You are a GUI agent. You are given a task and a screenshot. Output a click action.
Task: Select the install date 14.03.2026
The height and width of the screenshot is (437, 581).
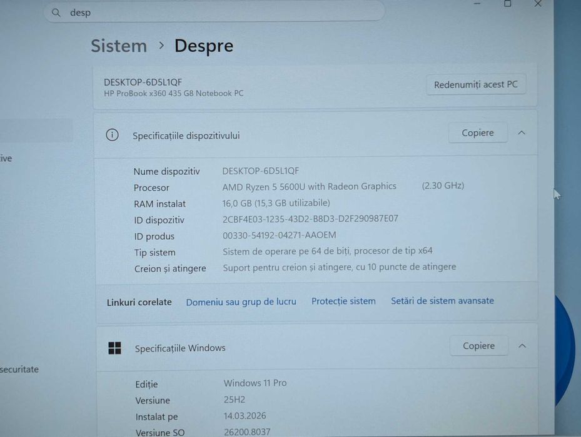pos(245,416)
